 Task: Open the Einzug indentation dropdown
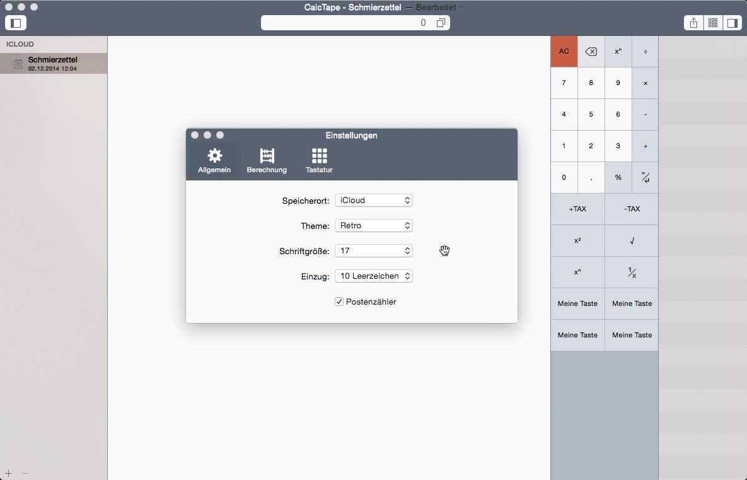[373, 276]
